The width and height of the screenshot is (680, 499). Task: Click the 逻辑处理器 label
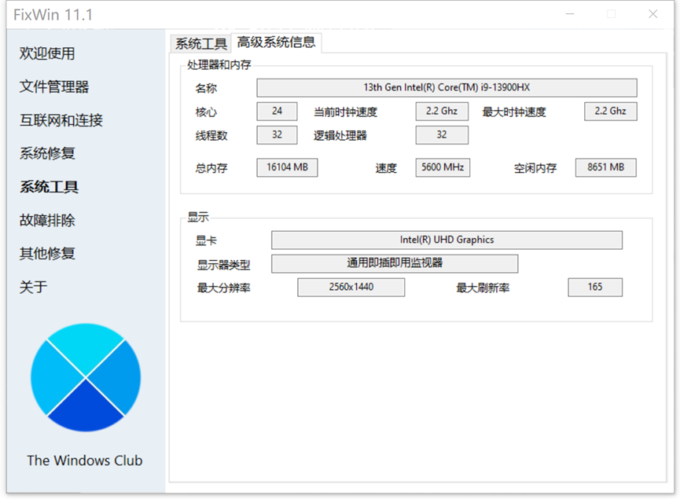click(x=340, y=136)
